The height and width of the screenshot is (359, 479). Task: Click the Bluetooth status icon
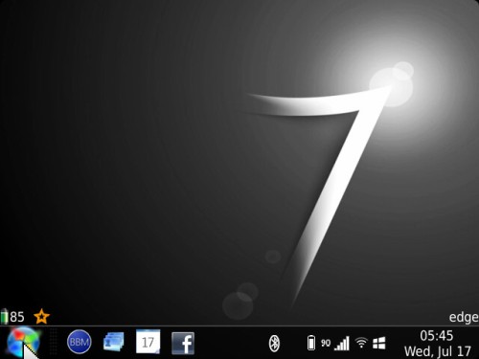click(x=274, y=344)
